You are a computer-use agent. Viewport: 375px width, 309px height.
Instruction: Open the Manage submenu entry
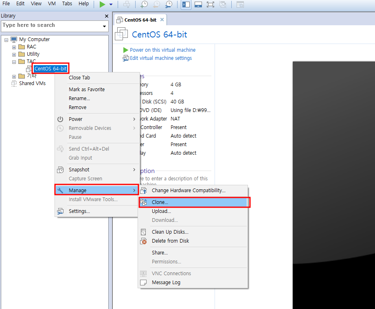(x=97, y=191)
